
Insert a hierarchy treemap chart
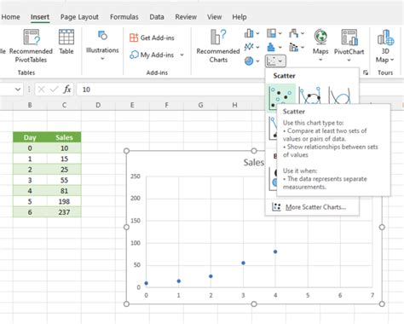coord(272,33)
